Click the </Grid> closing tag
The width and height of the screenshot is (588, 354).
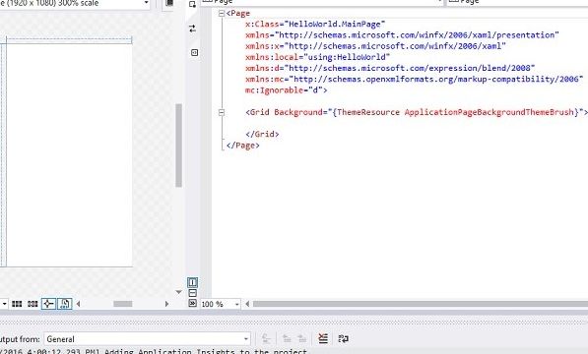click(262, 135)
